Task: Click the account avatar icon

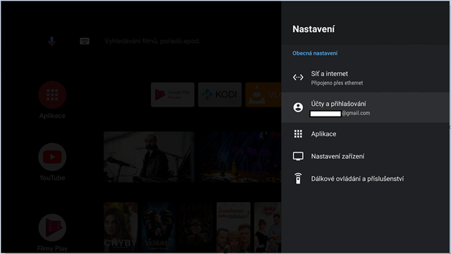Action: pyautogui.click(x=298, y=107)
